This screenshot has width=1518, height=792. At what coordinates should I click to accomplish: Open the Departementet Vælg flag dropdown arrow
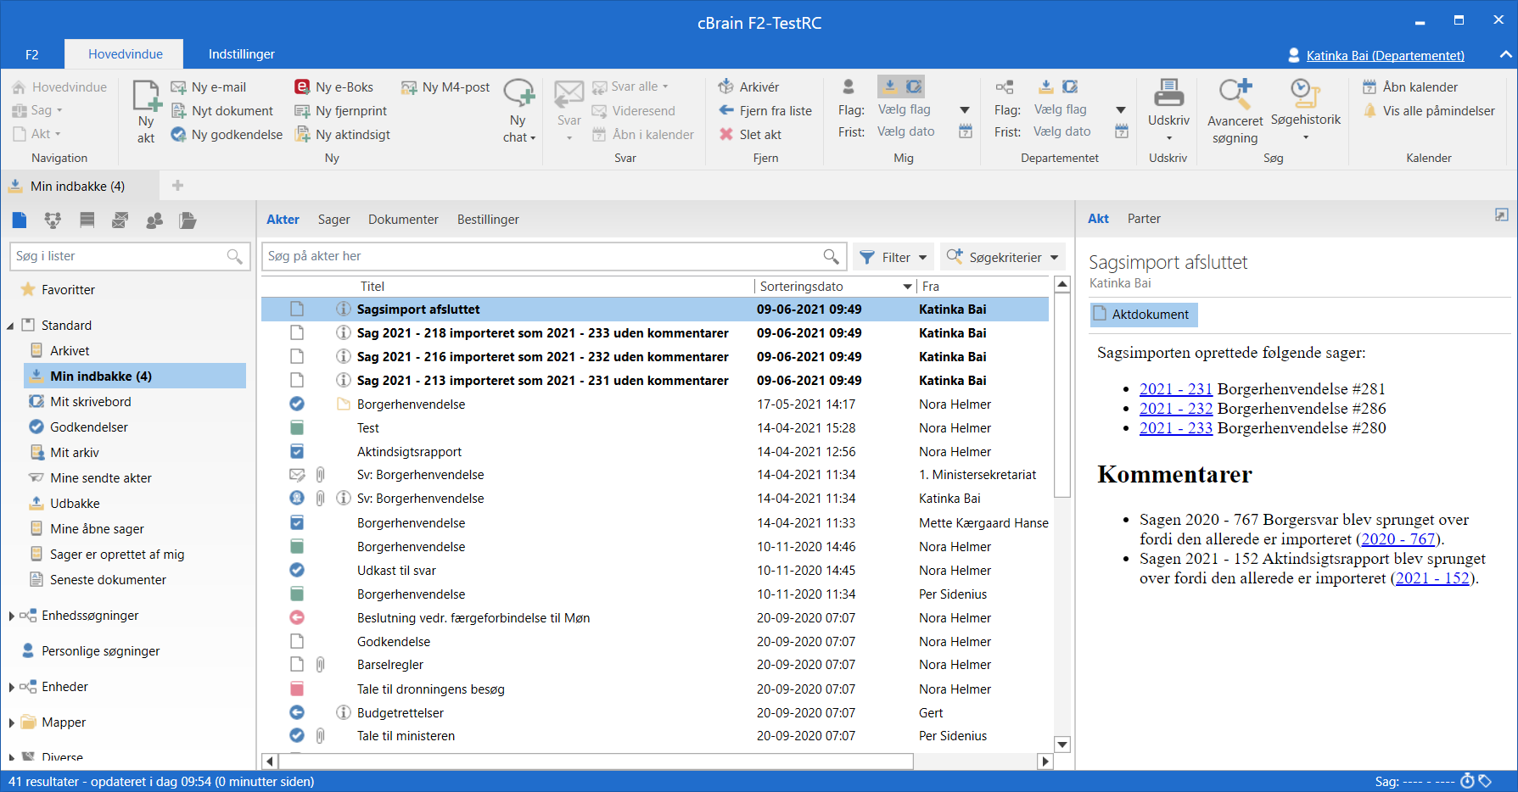pos(1121,109)
